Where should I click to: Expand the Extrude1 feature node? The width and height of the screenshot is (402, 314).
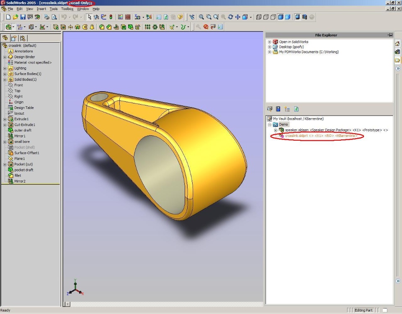(x=5, y=119)
